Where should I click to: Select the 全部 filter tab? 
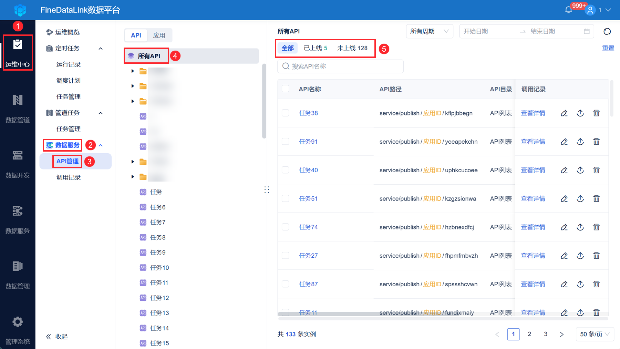(x=288, y=48)
